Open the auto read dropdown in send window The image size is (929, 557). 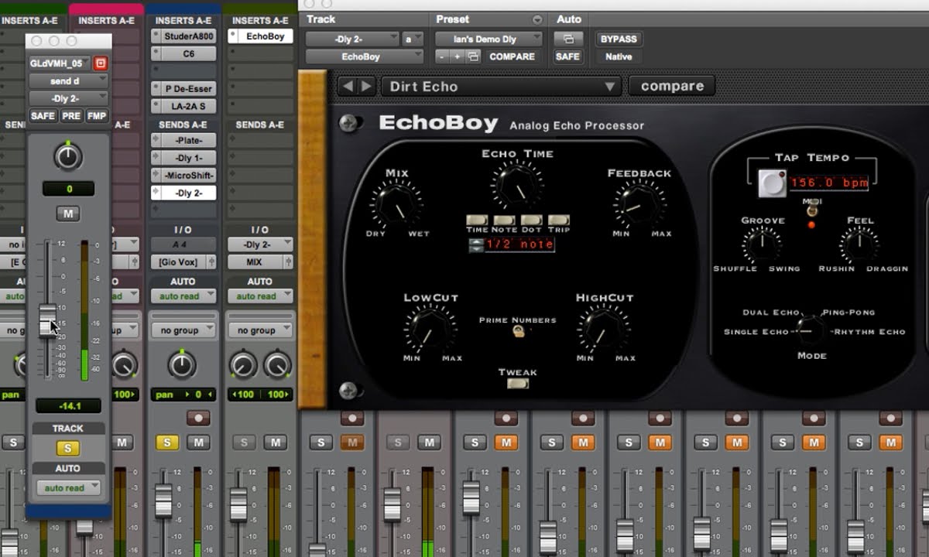(x=68, y=487)
